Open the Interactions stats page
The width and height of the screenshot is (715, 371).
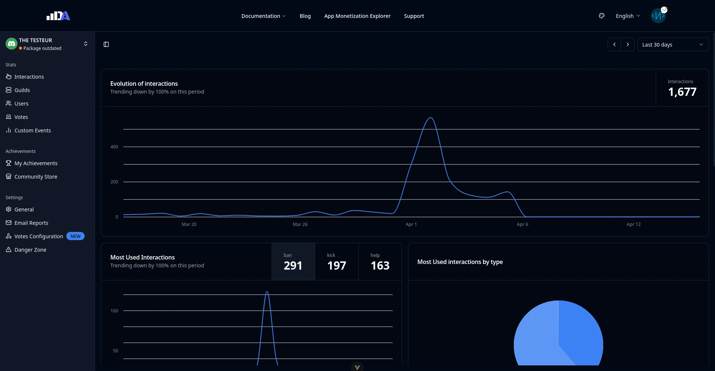(29, 76)
